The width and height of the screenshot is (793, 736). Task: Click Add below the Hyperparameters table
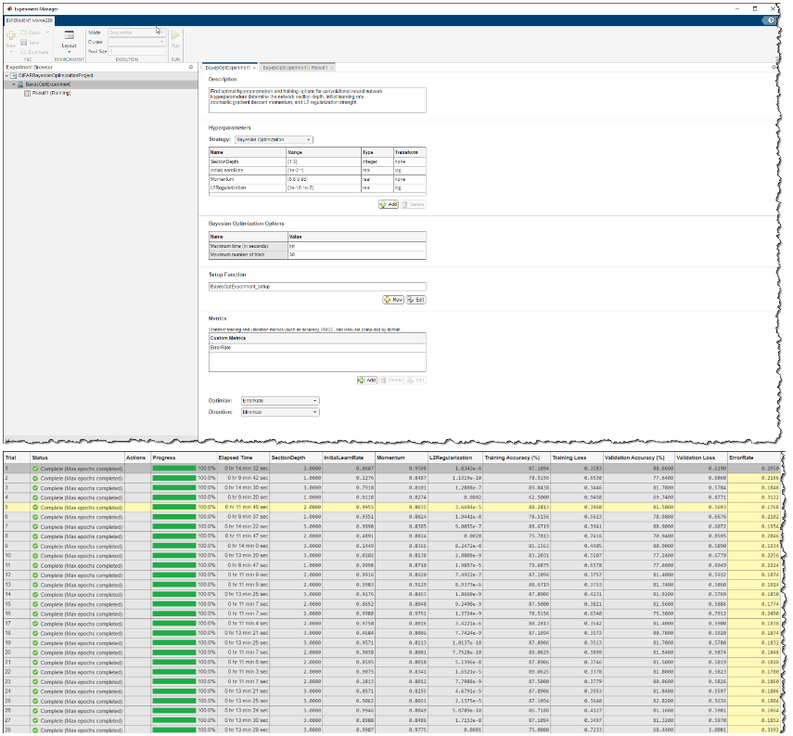pyautogui.click(x=390, y=204)
